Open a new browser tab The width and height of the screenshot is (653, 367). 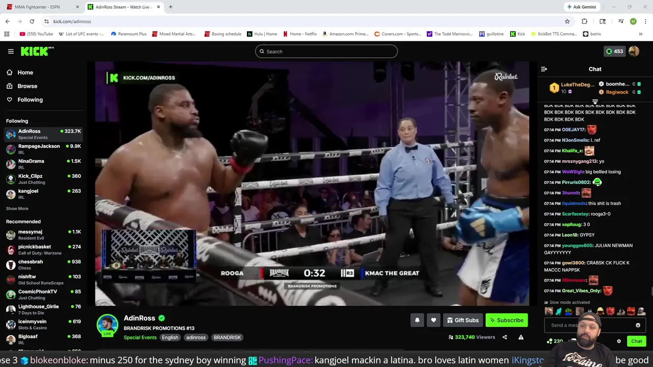170,7
